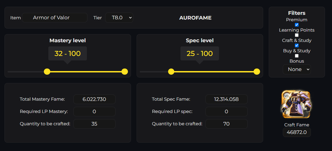Click the AUROFAME title
Screen dimensions: 332x151
point(195,18)
